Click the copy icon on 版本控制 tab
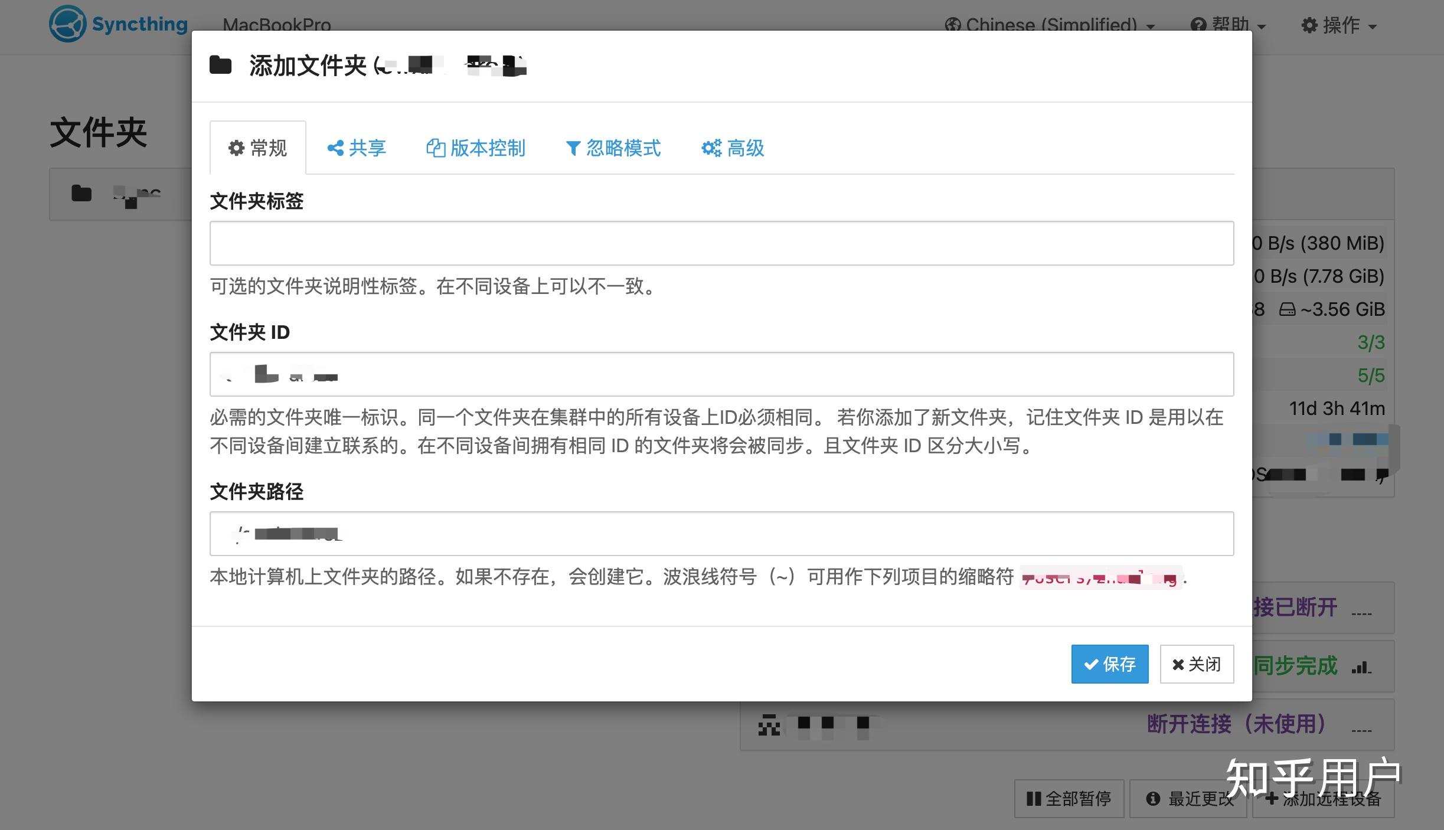Screen dimensions: 1444x830 point(436,148)
